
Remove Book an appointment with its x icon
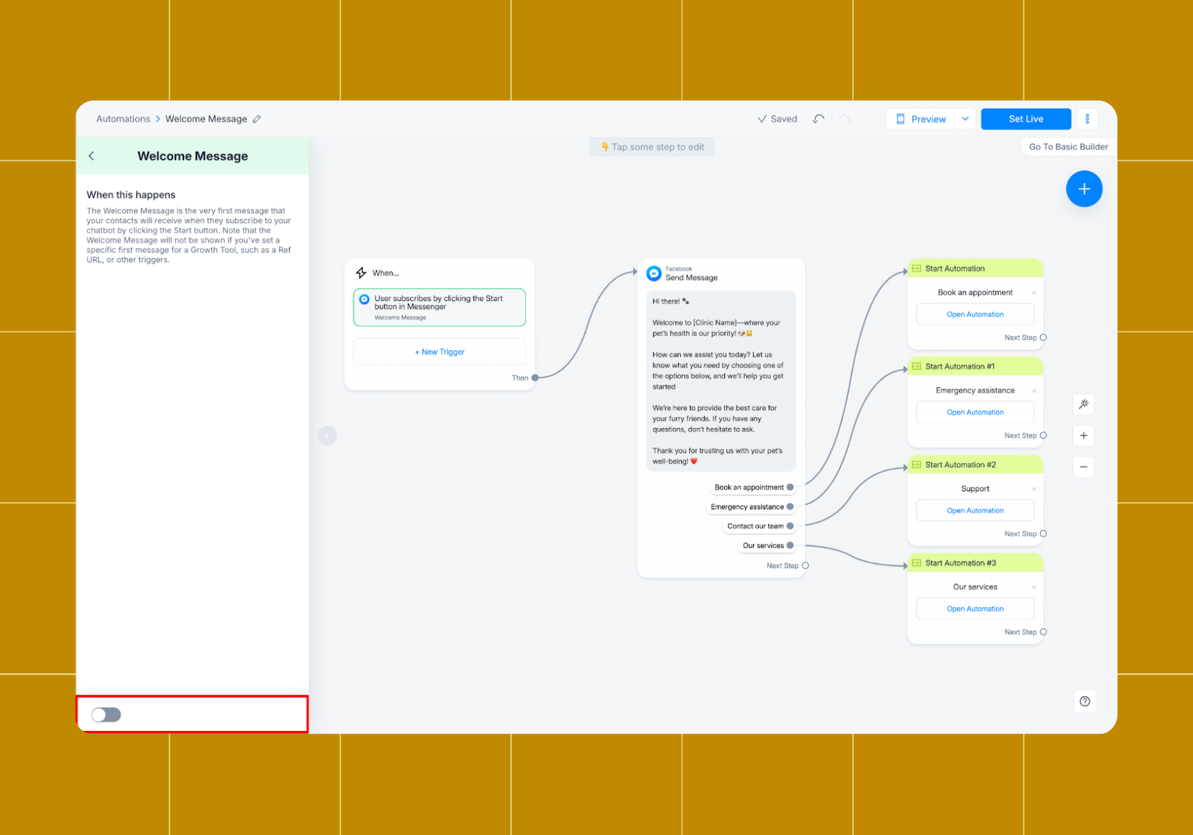[1034, 293]
